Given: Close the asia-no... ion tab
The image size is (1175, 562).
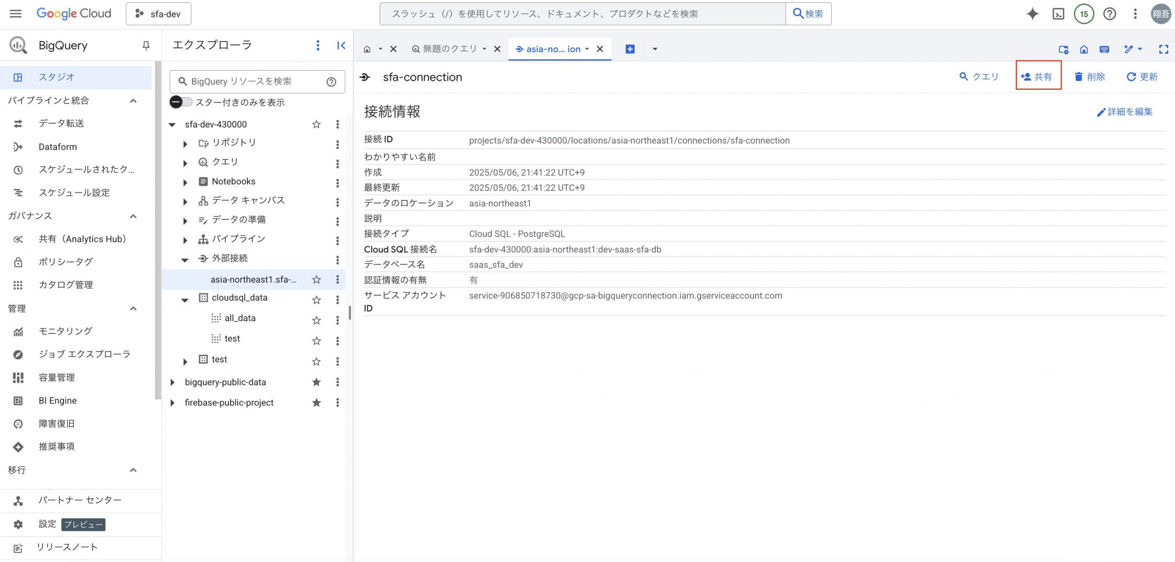Looking at the screenshot, I should [600, 49].
